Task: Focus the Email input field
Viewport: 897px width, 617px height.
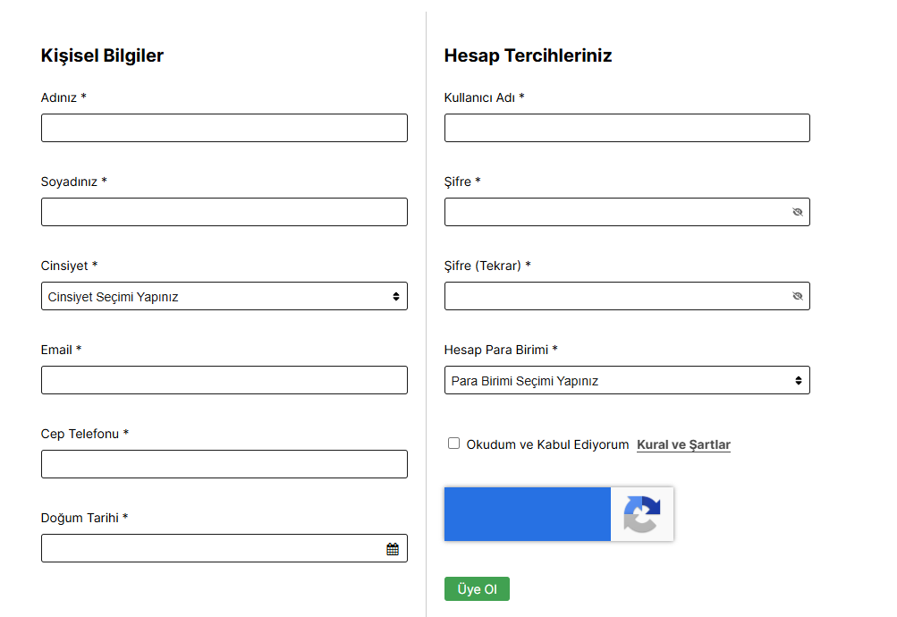Action: point(224,380)
